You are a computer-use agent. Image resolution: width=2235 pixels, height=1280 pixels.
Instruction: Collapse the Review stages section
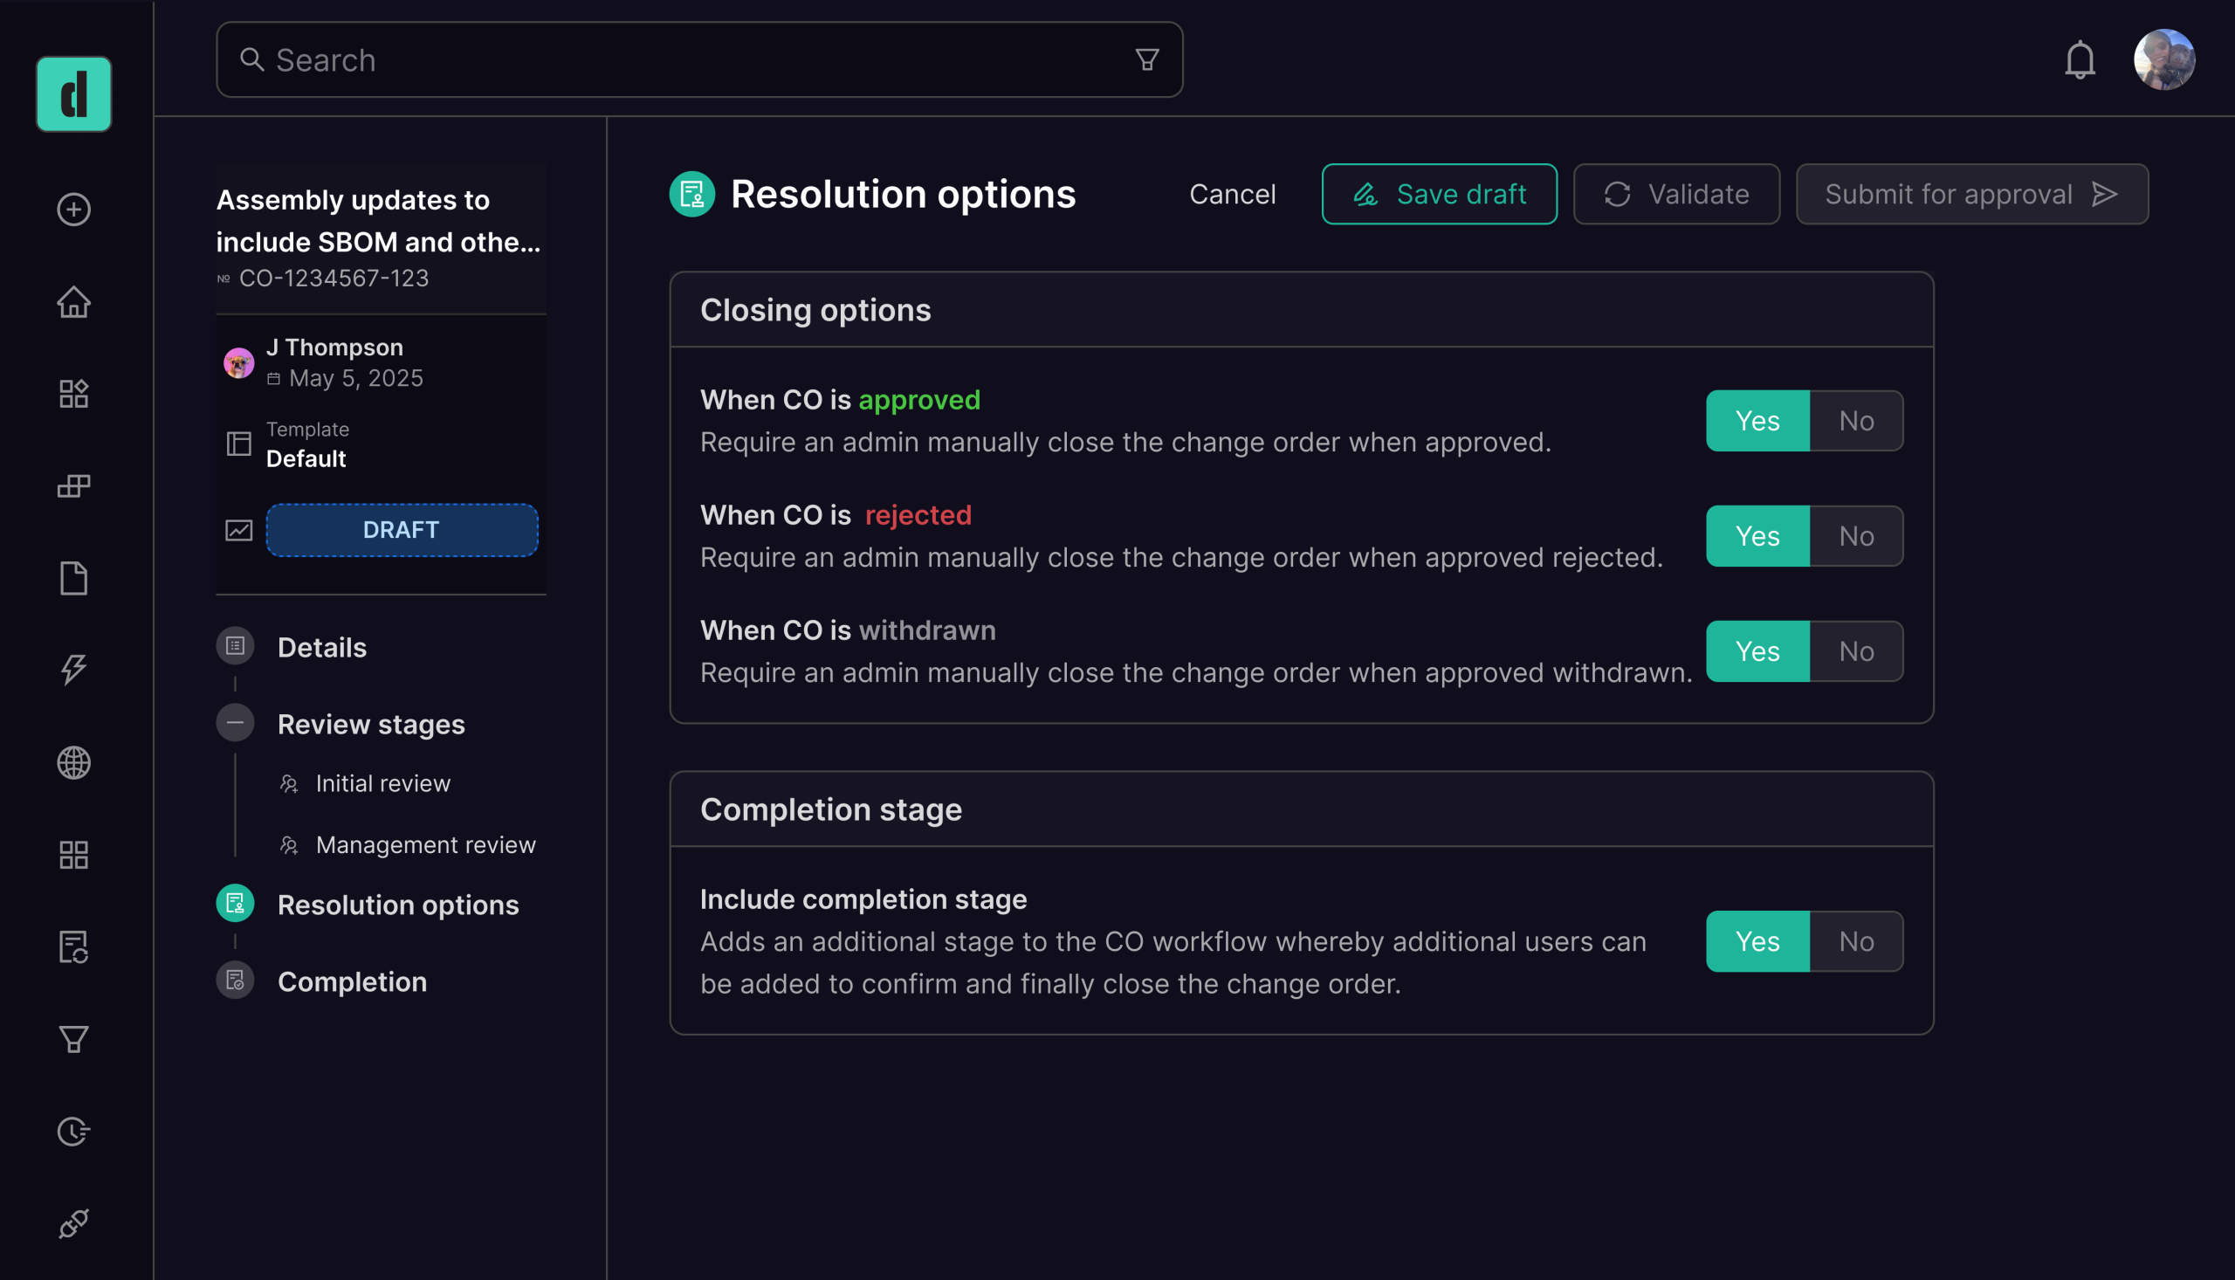tap(235, 723)
